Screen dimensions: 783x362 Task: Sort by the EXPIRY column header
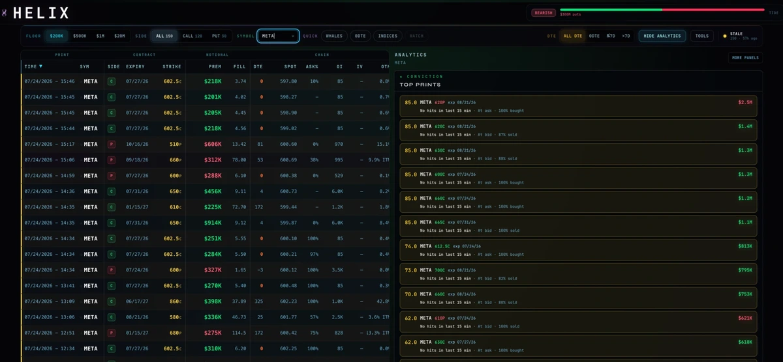coord(136,66)
